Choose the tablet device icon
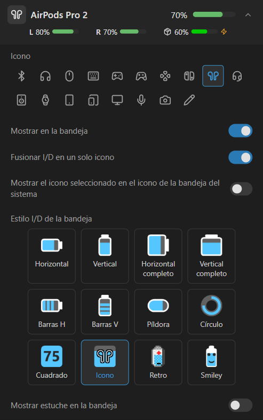The height and width of the screenshot is (420, 263). coord(69,100)
